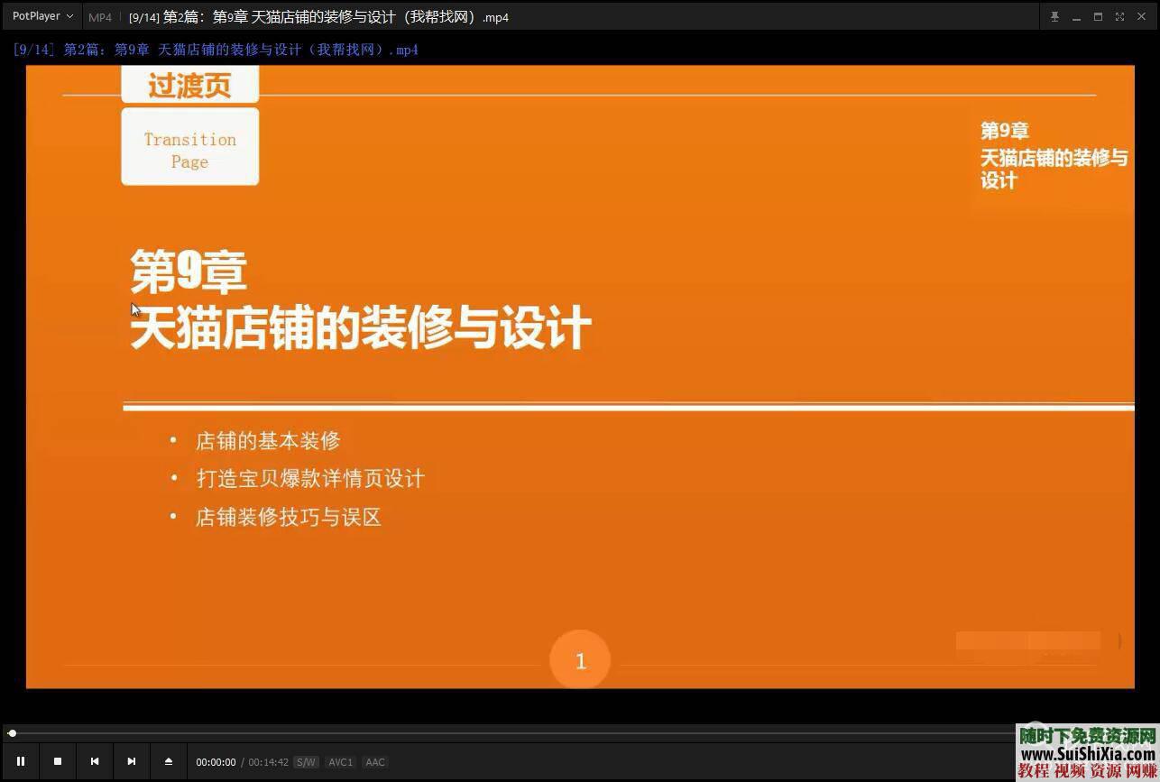Click the AAC audio codec indicator
This screenshot has height=782, width=1160.
pyautogui.click(x=374, y=762)
